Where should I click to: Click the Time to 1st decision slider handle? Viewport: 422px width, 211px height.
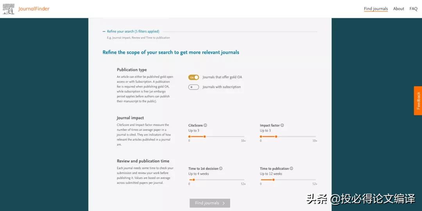click(x=193, y=180)
